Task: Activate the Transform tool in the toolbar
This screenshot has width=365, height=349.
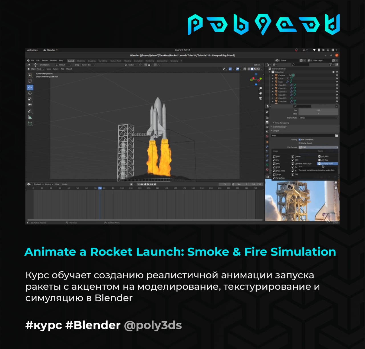Action: click(x=30, y=105)
